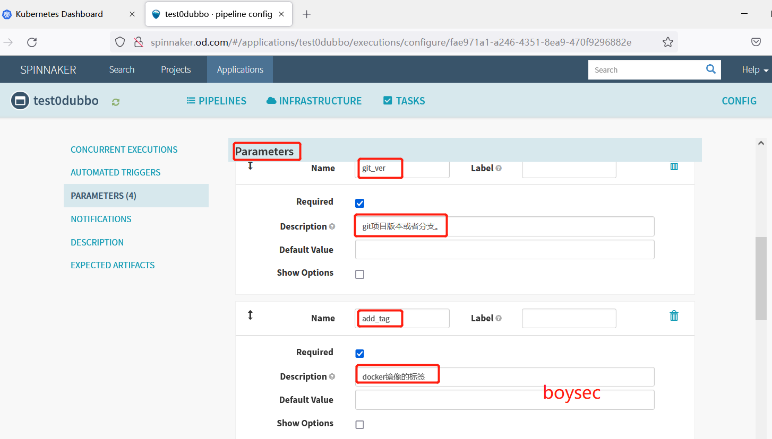The height and width of the screenshot is (439, 772).
Task: Open the Pocket save icon
Action: pyautogui.click(x=757, y=42)
